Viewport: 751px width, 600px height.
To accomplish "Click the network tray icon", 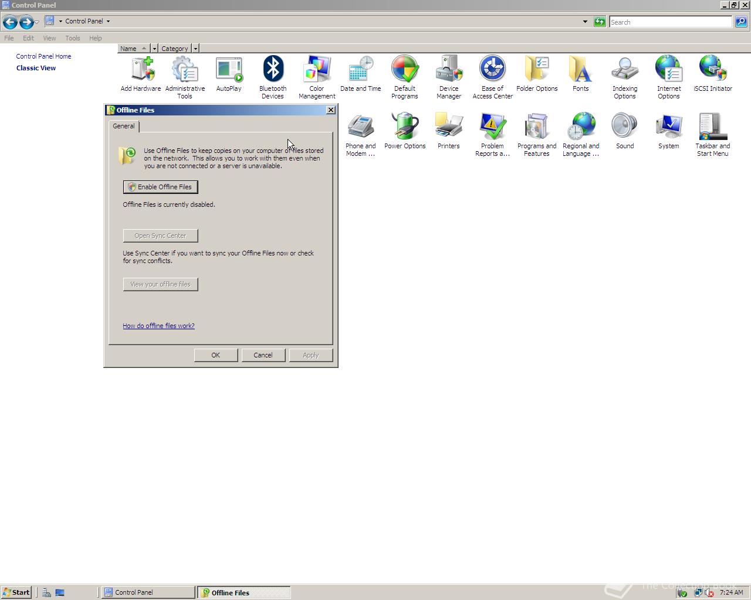I will 698,592.
